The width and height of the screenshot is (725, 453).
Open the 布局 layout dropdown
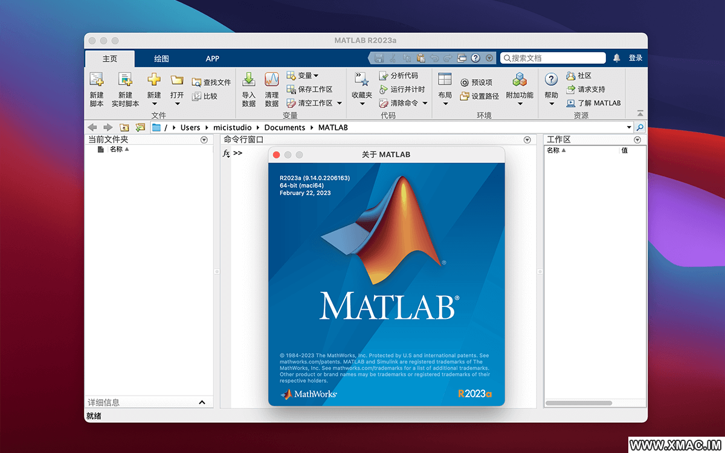point(445,89)
